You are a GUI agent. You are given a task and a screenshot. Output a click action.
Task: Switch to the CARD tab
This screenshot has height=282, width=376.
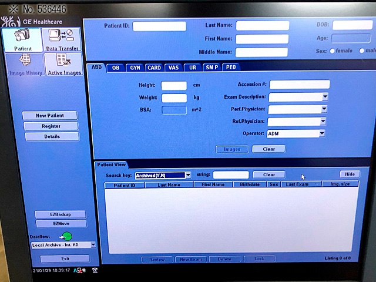(154, 68)
